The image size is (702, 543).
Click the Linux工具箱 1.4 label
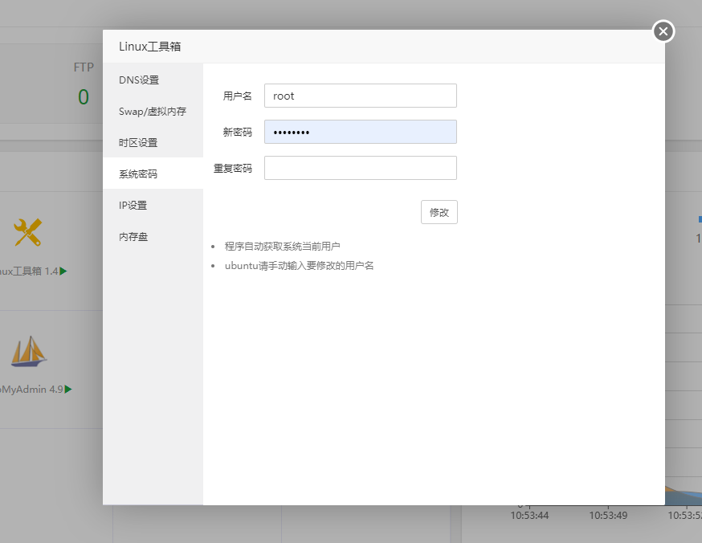28,271
